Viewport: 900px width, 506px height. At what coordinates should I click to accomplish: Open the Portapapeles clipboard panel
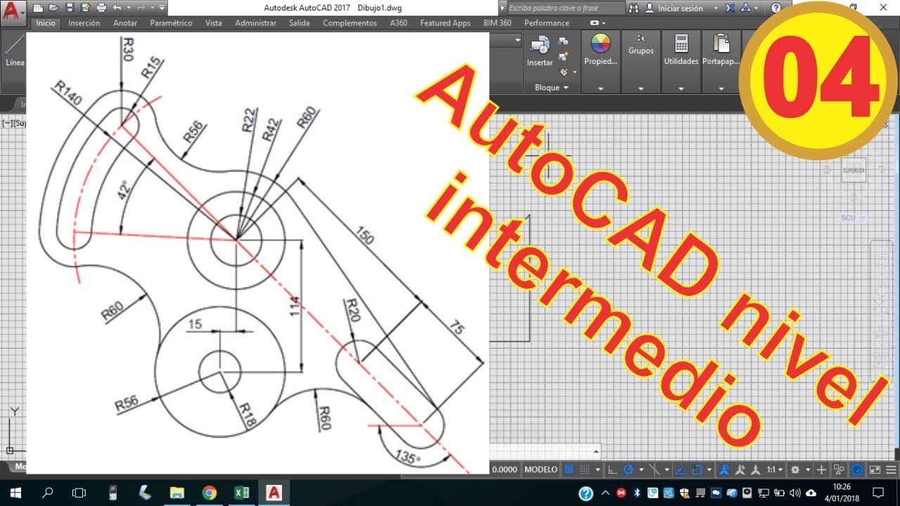click(x=721, y=49)
